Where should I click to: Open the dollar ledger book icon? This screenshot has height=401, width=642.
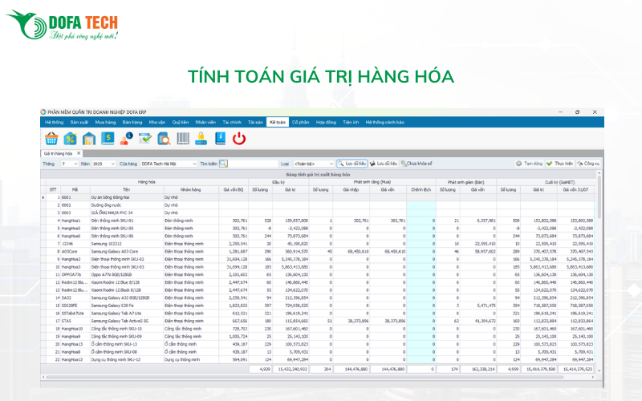click(x=108, y=139)
